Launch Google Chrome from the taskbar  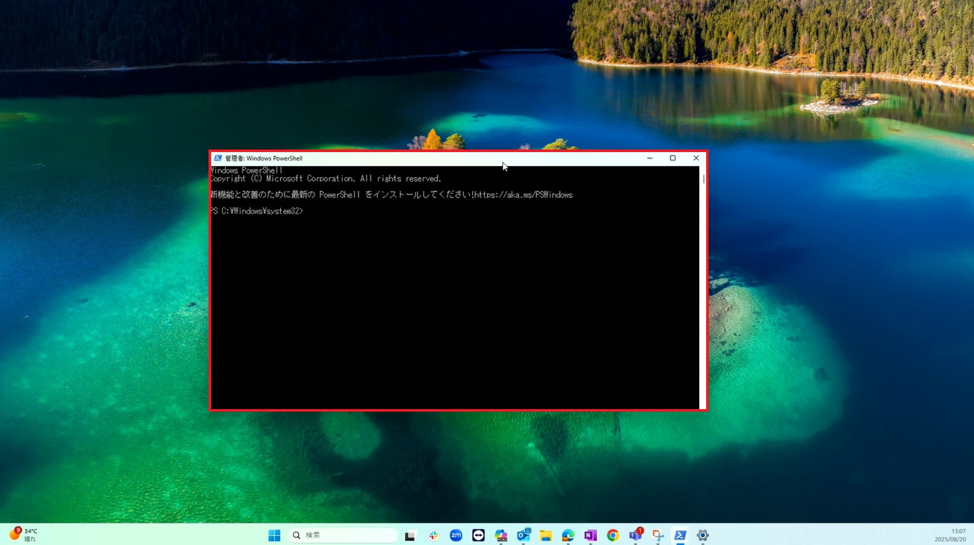[x=613, y=535]
